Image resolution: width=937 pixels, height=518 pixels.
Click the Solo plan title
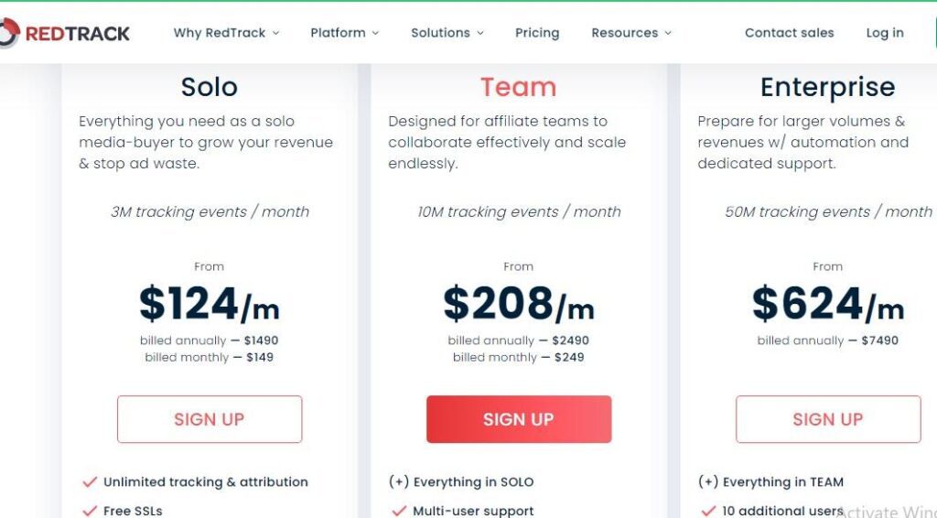pos(210,87)
